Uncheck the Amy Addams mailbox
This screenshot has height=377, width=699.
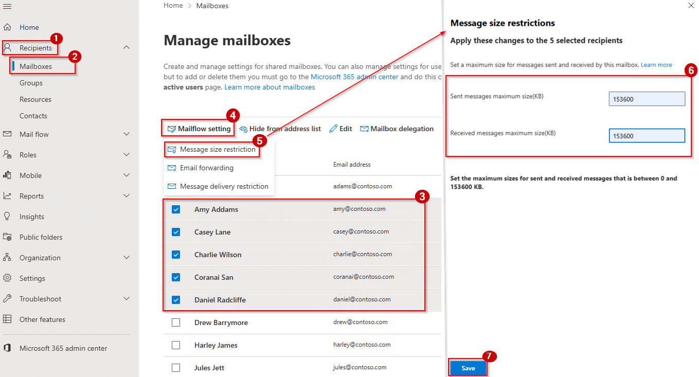coord(176,209)
